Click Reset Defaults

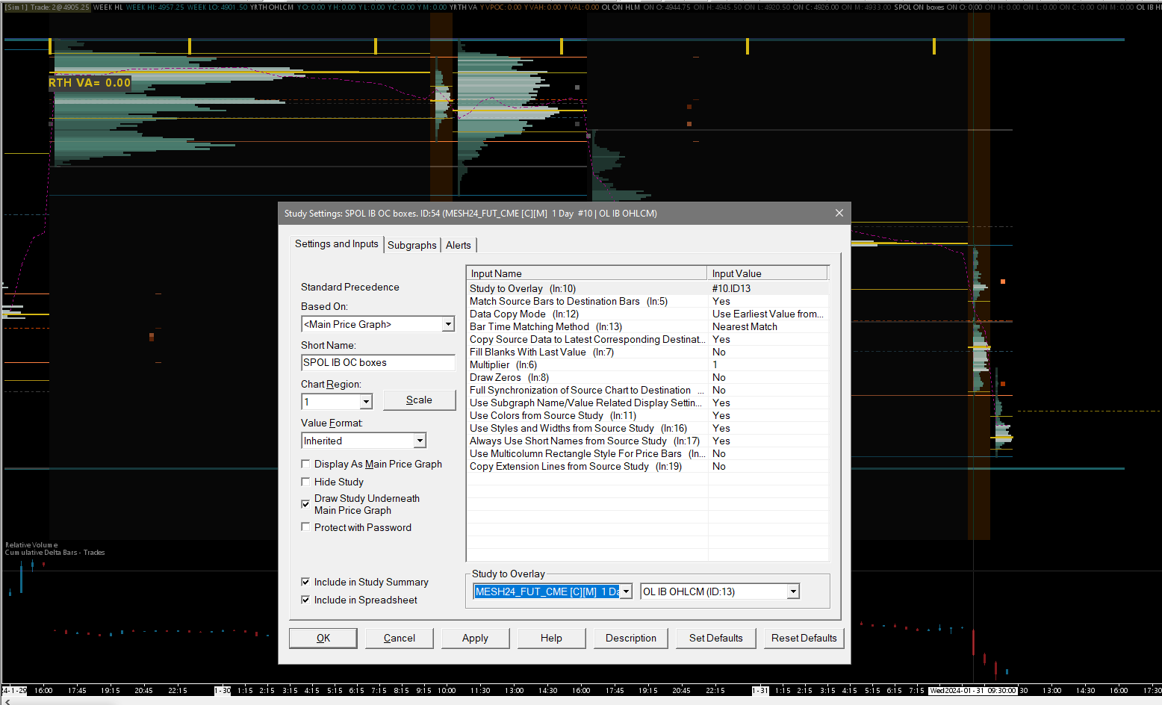[x=804, y=638]
